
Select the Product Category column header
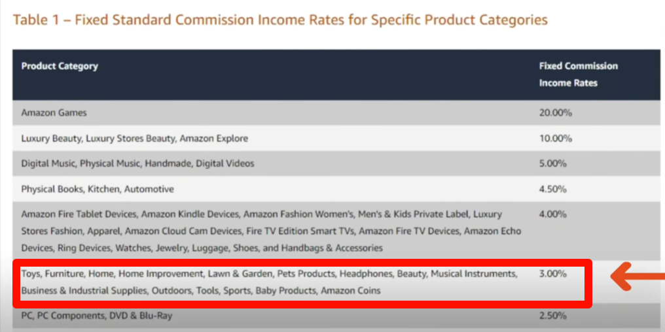tap(60, 66)
